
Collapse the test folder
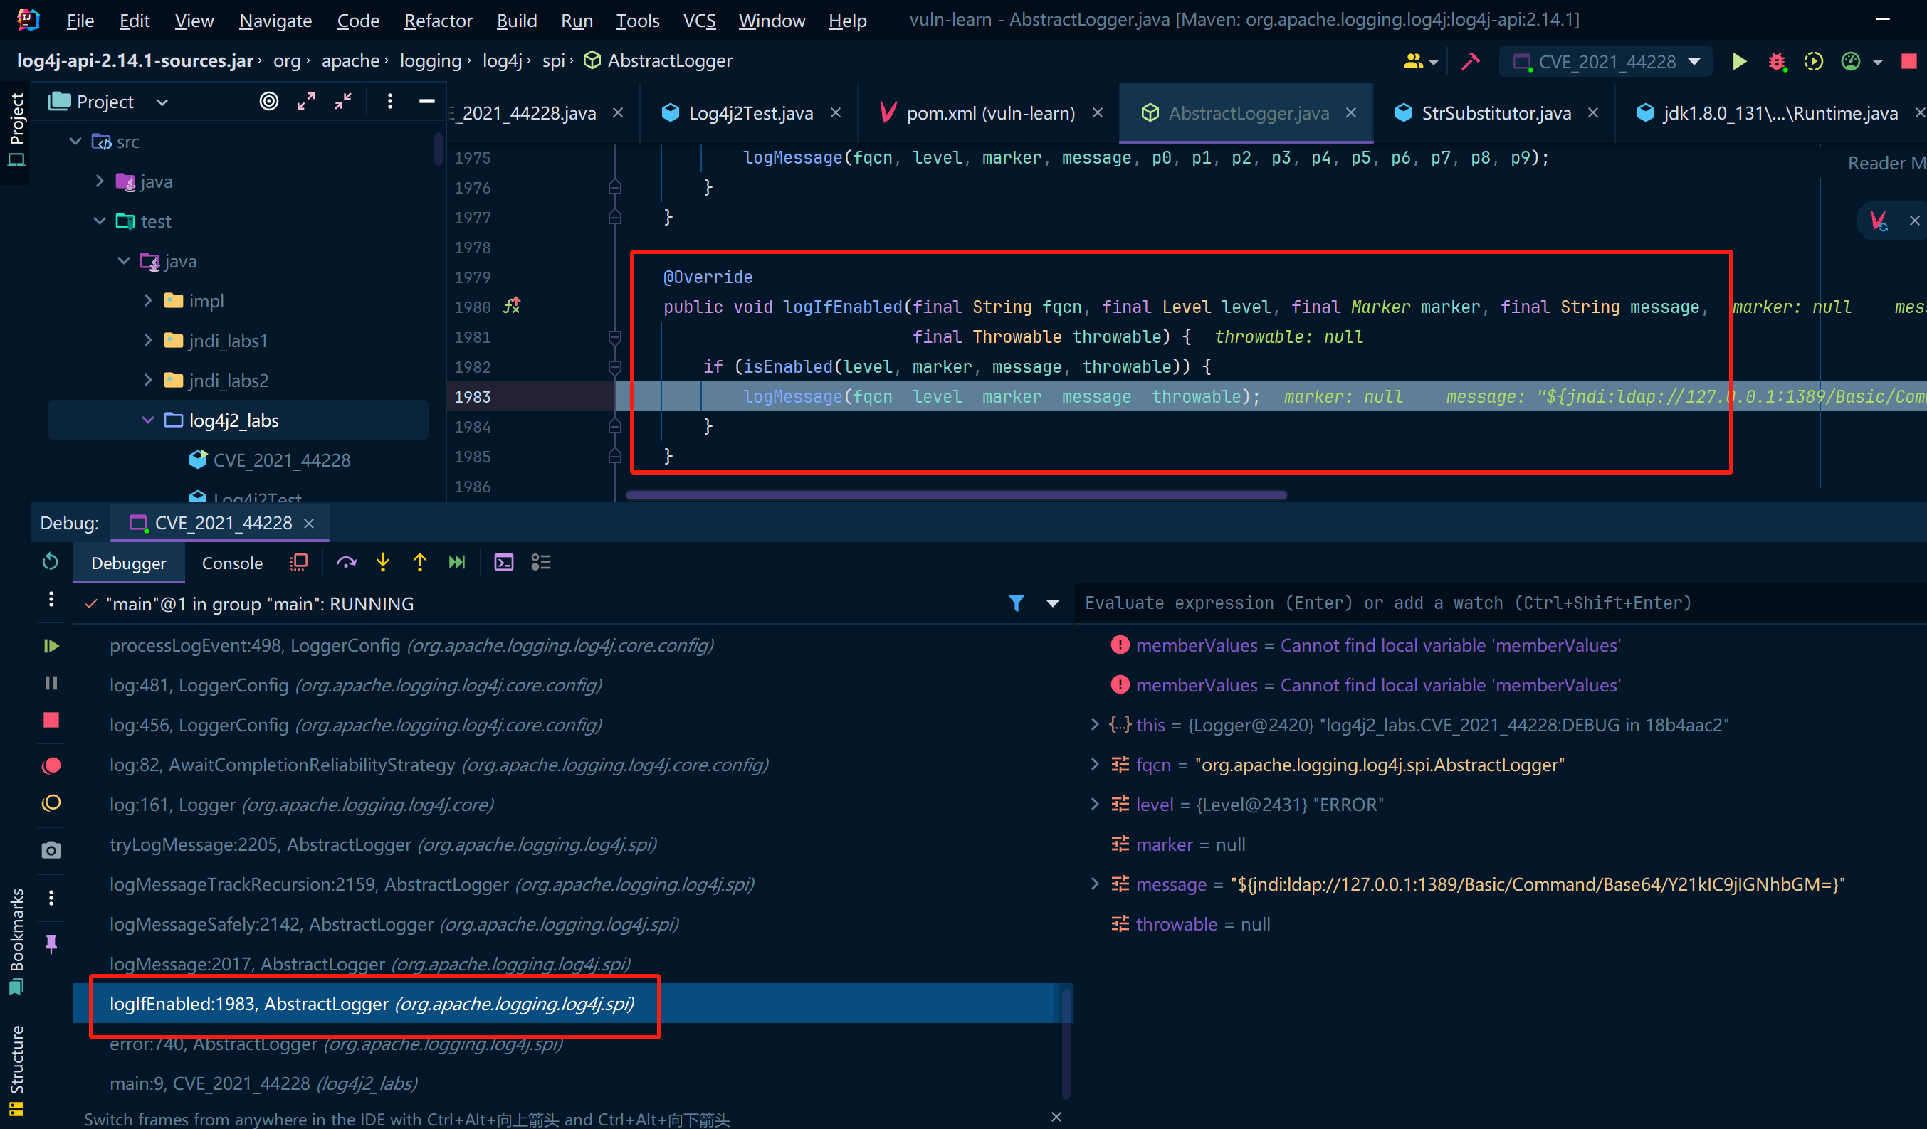pos(100,221)
